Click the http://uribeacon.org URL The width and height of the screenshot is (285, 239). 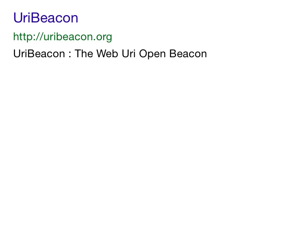click(63, 37)
